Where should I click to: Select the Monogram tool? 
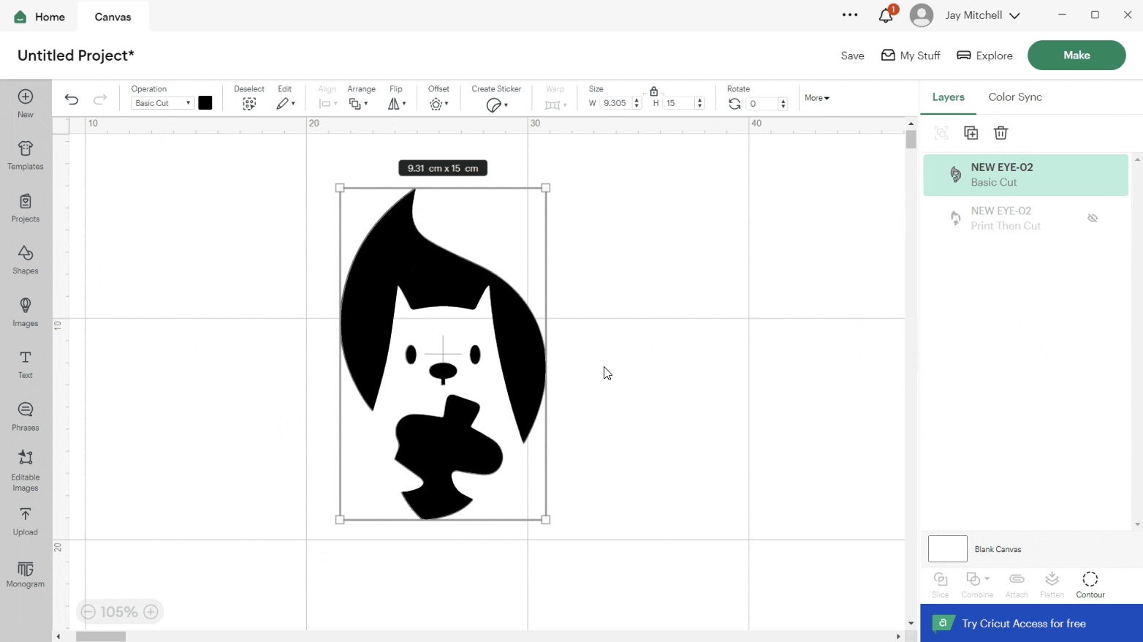click(25, 574)
